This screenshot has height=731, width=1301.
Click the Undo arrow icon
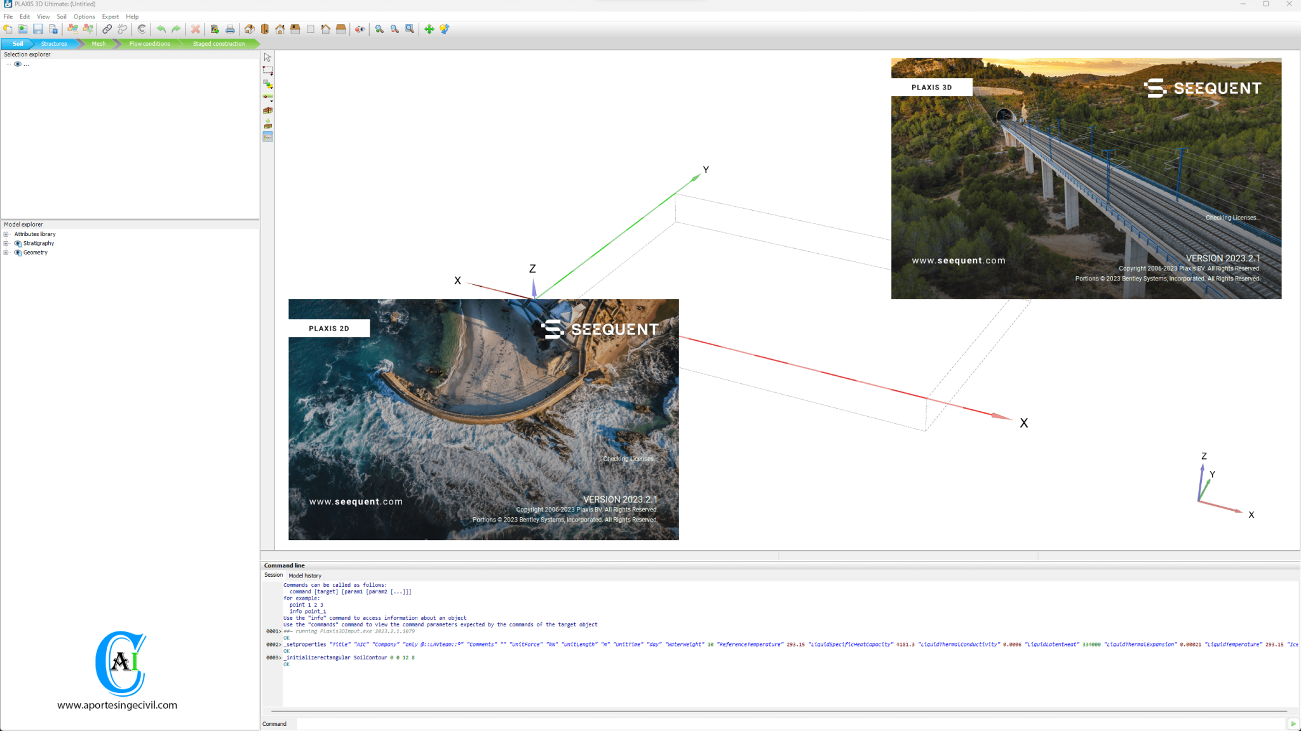161,29
